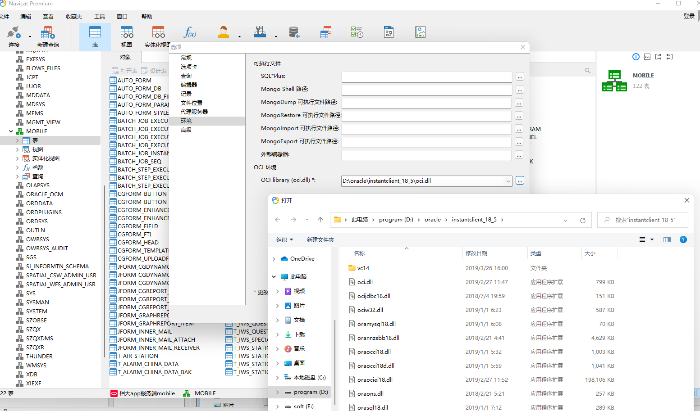Click the 外部编辑器 path field
The height and width of the screenshot is (411, 700).
(x=426, y=155)
